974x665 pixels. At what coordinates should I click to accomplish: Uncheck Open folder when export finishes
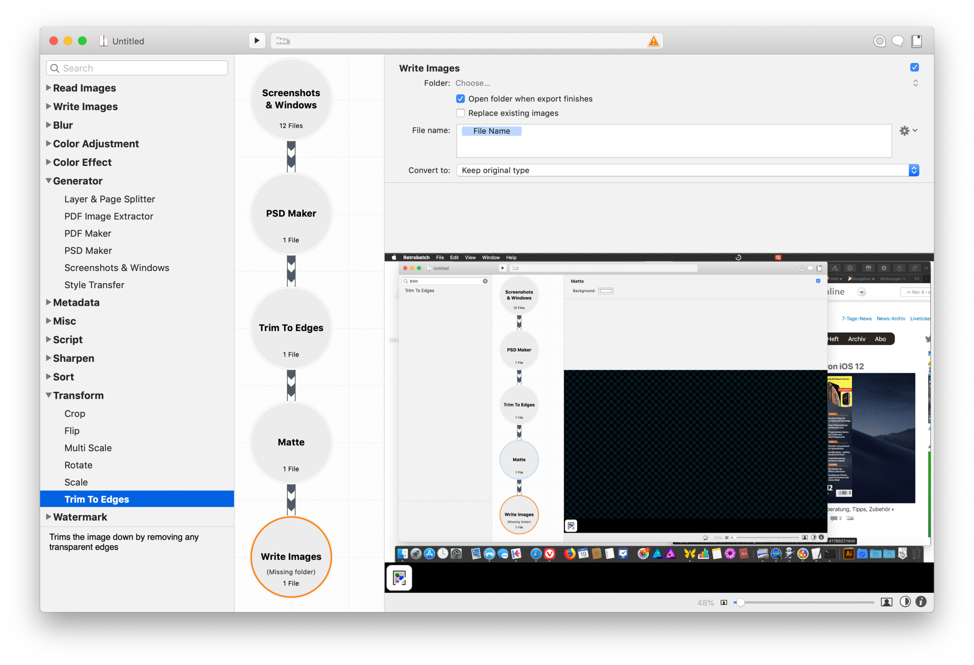click(x=460, y=99)
